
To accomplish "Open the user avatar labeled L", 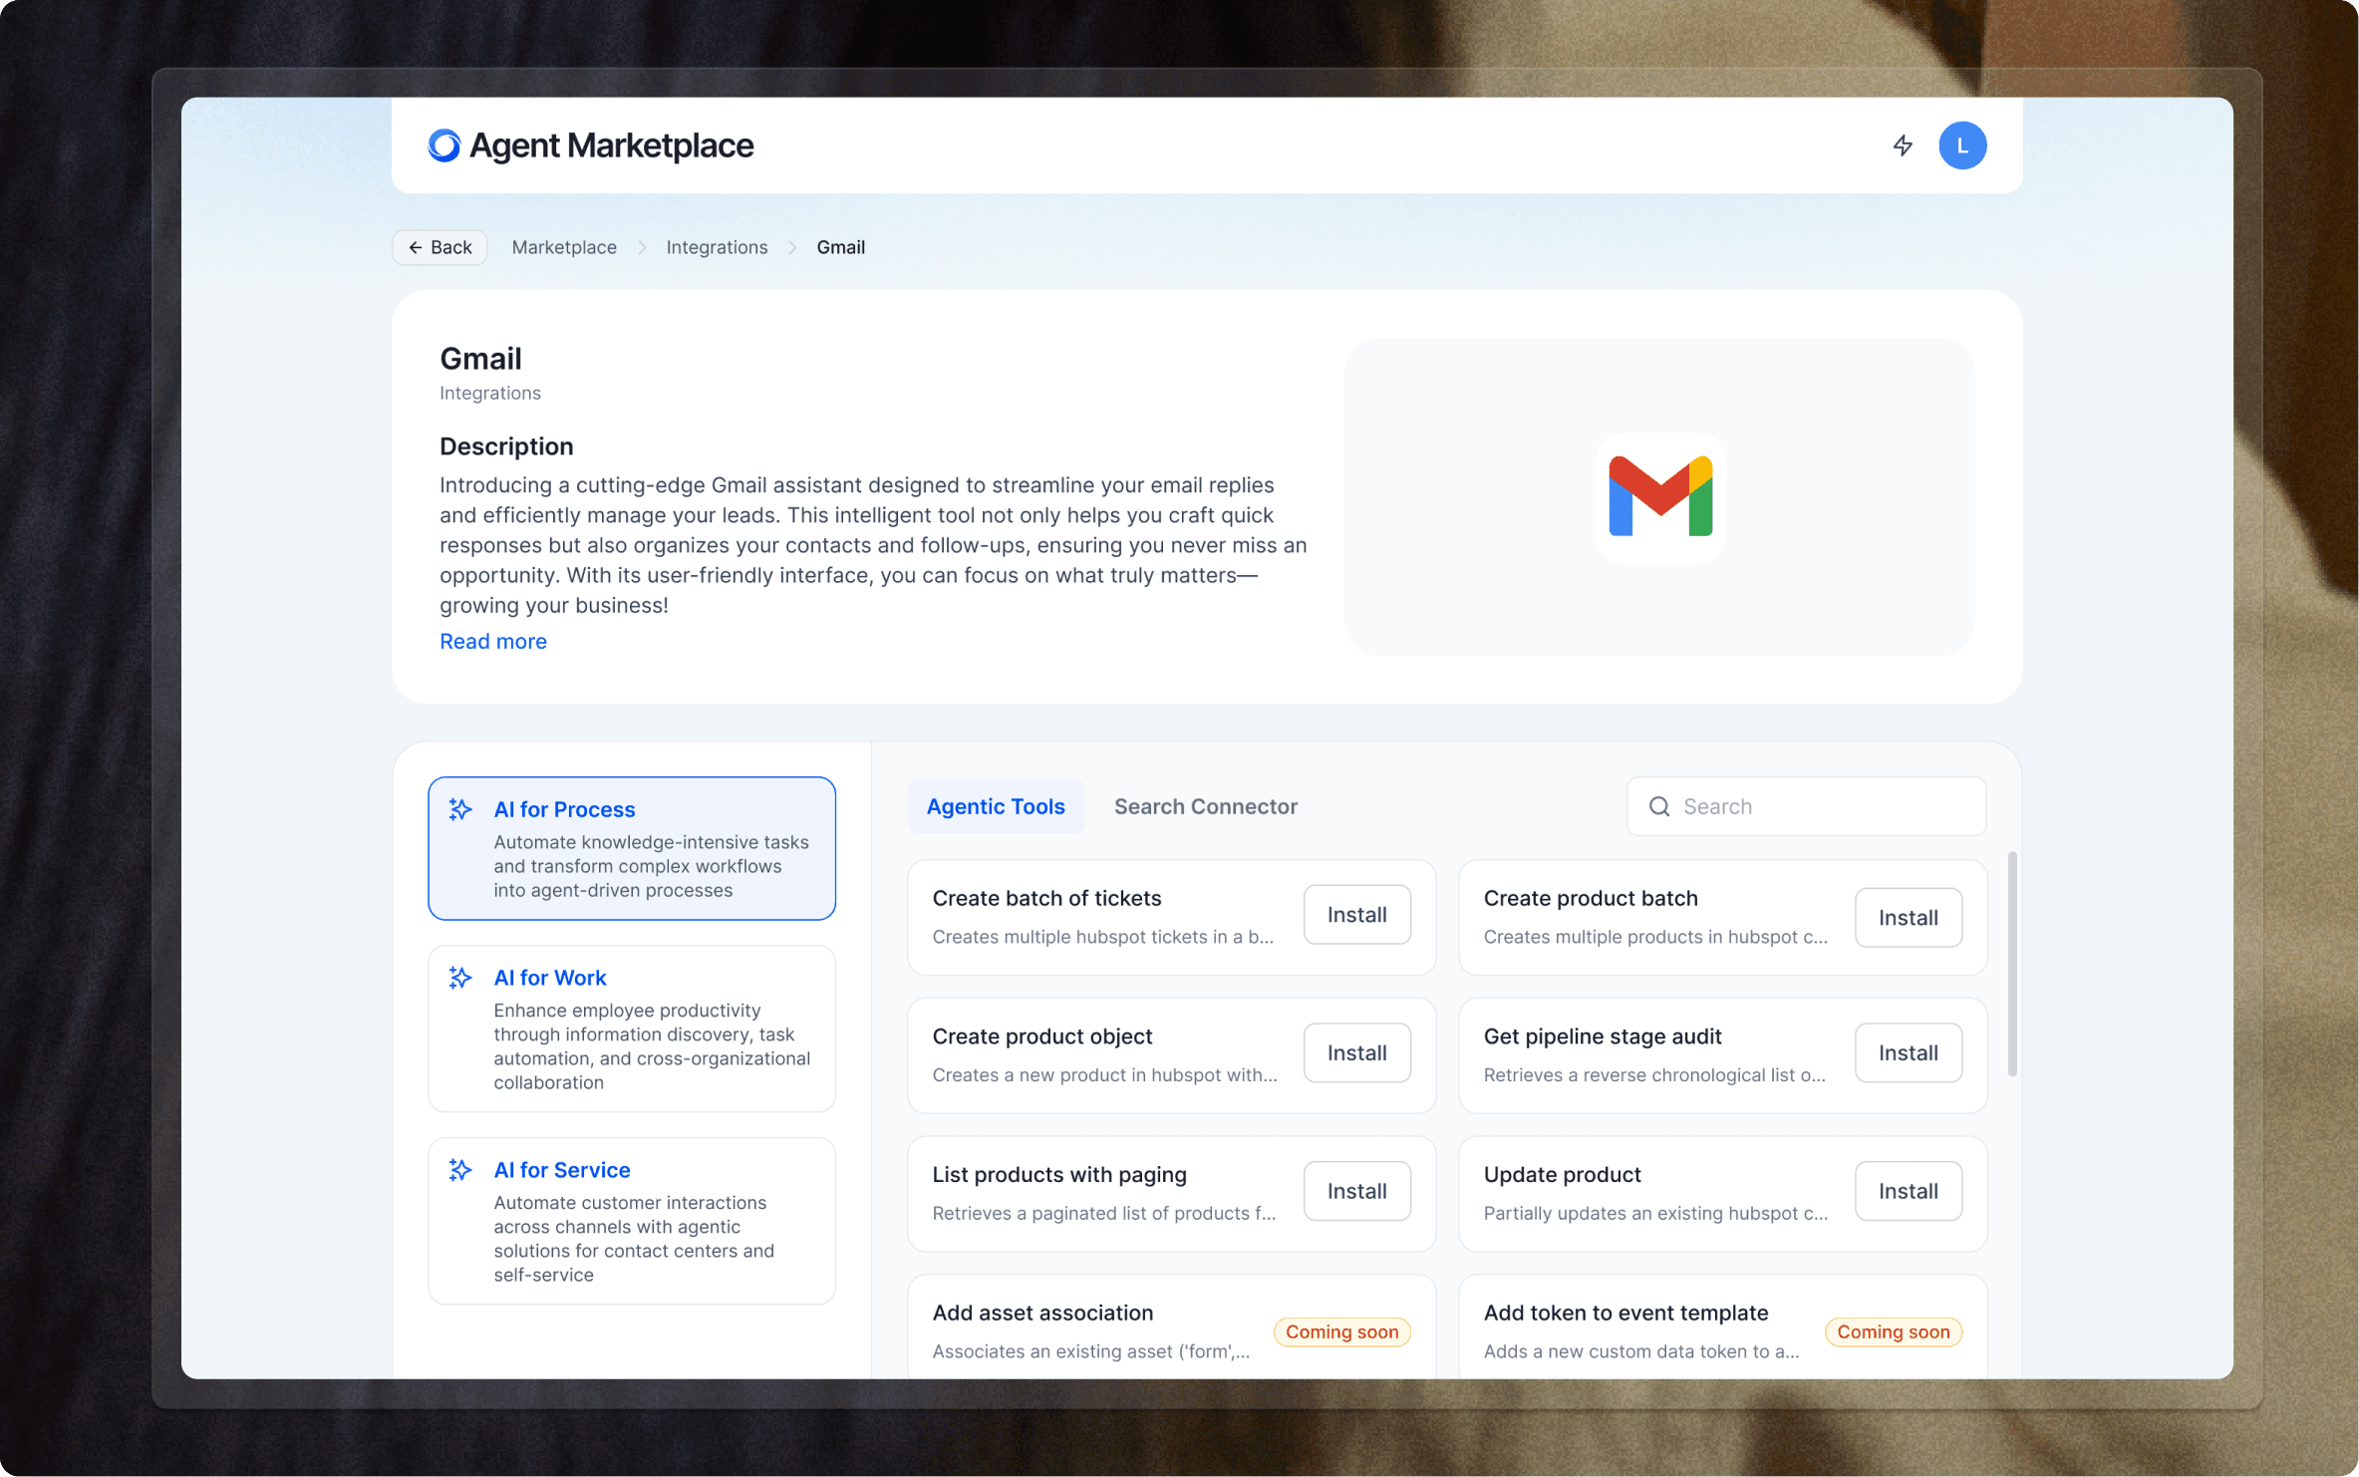I will (x=1961, y=146).
